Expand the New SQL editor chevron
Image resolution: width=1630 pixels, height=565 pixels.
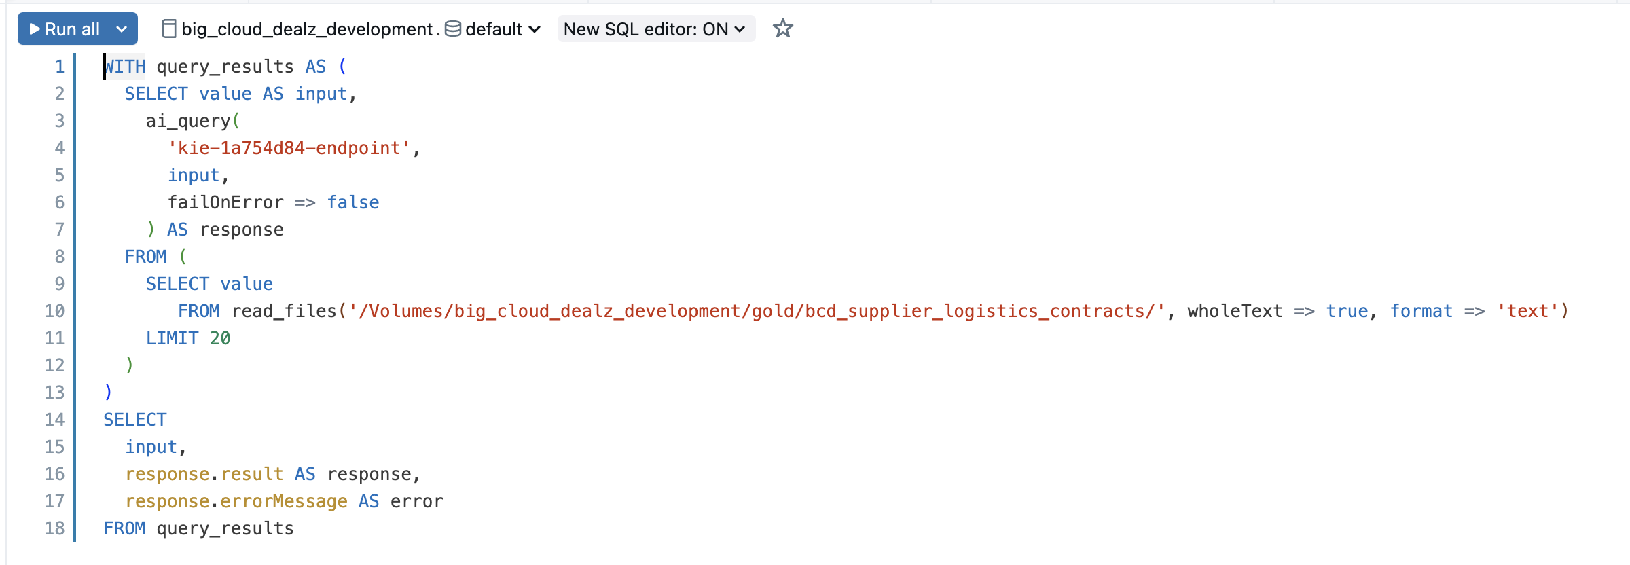click(740, 29)
